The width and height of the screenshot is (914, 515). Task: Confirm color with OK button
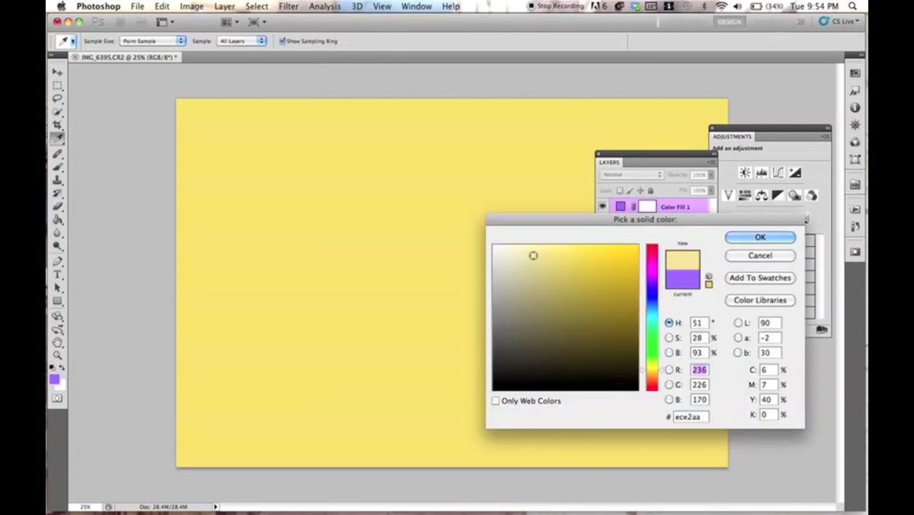click(x=760, y=237)
